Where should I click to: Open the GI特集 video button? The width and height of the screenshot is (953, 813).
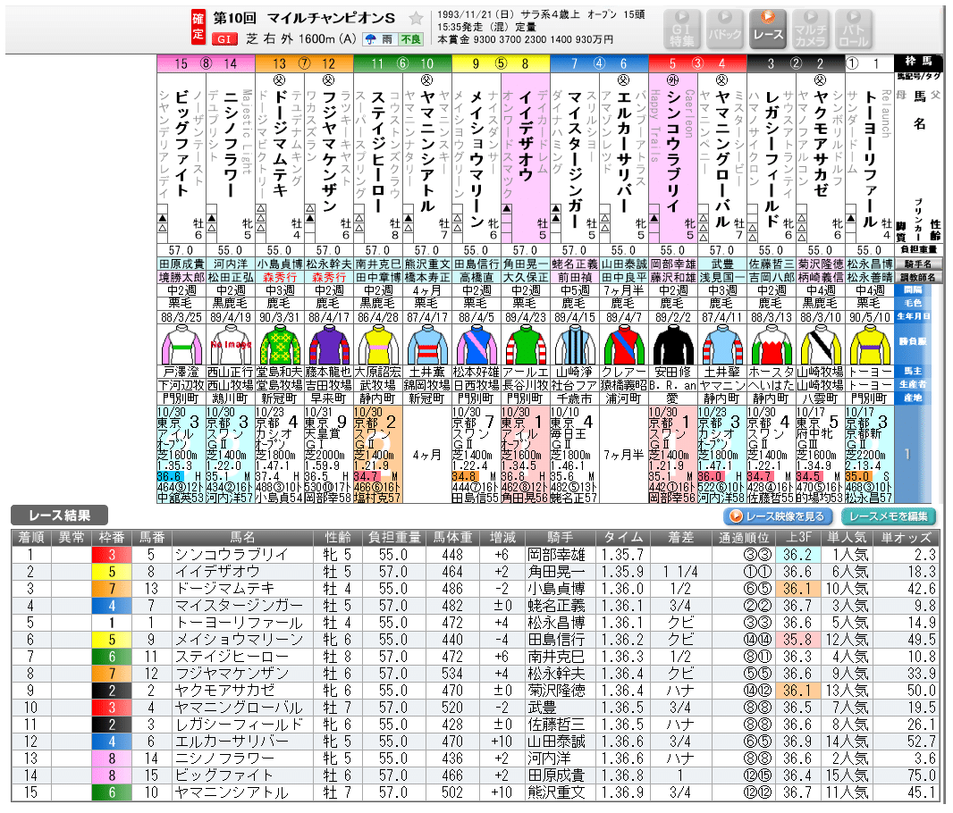pyautogui.click(x=682, y=29)
